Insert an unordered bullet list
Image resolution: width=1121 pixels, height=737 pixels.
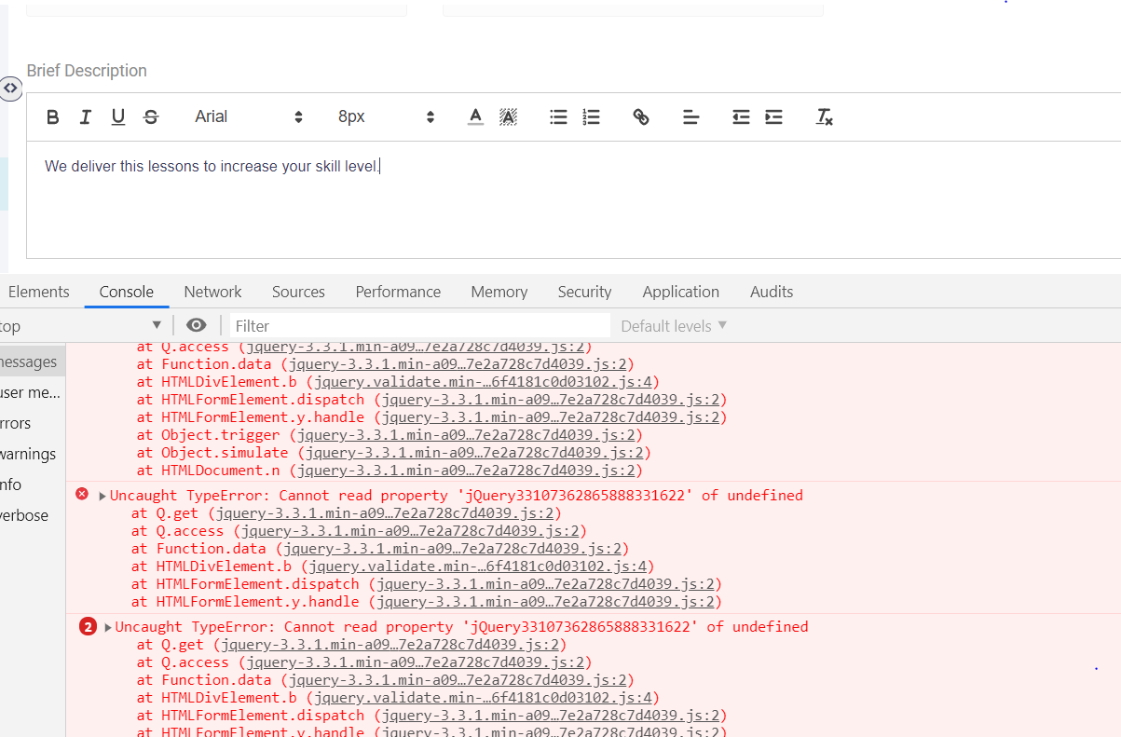pos(558,116)
